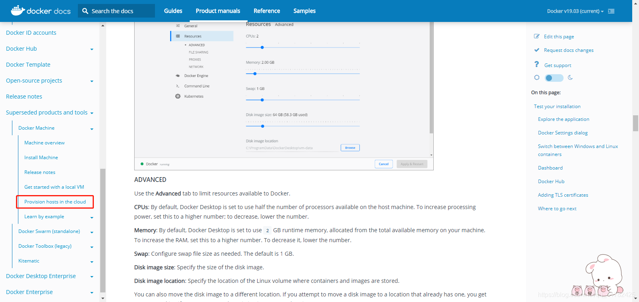Click the sidebar scrollbar down arrow
Screen dimensions: 639x302
point(103,298)
